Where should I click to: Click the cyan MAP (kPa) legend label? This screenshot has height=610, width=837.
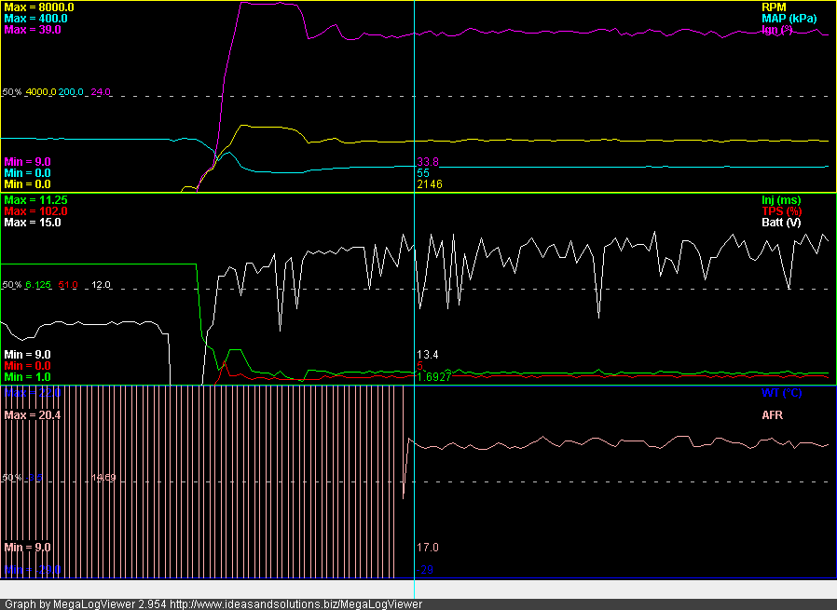click(789, 19)
